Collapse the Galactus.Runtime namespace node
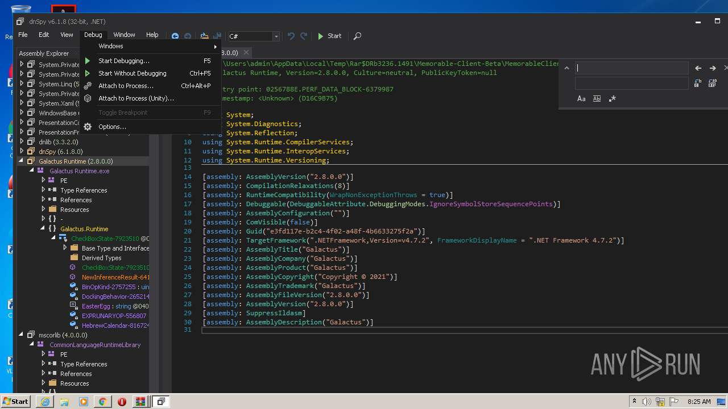 43,228
